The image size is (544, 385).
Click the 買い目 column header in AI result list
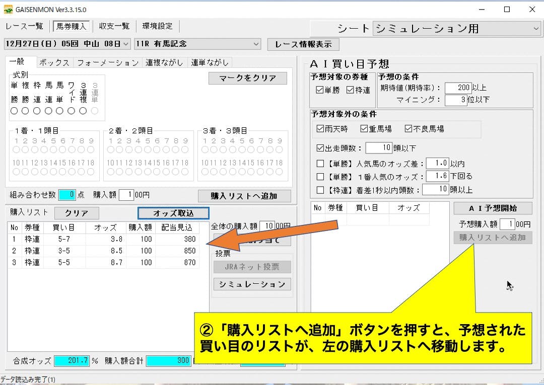pos(367,208)
